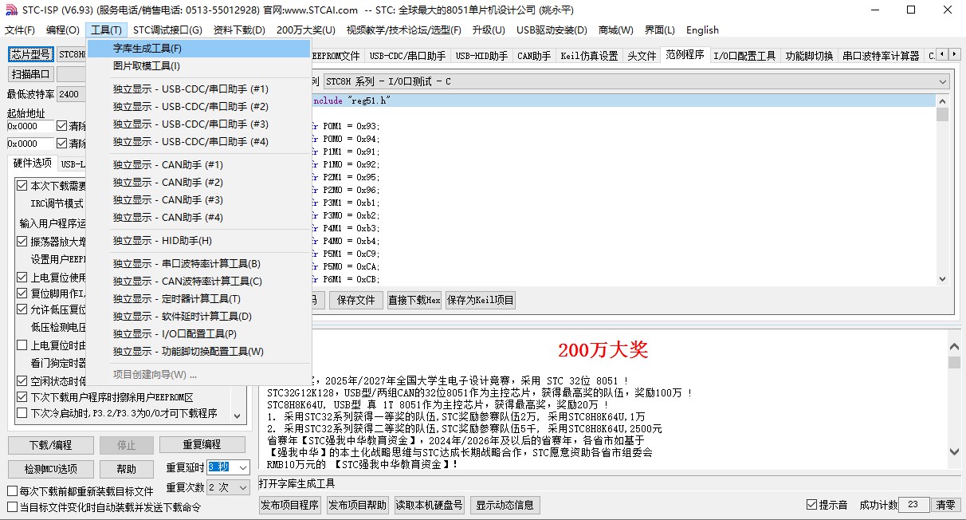Open the 资料下载(D) menu
966x520 pixels.
click(x=239, y=30)
